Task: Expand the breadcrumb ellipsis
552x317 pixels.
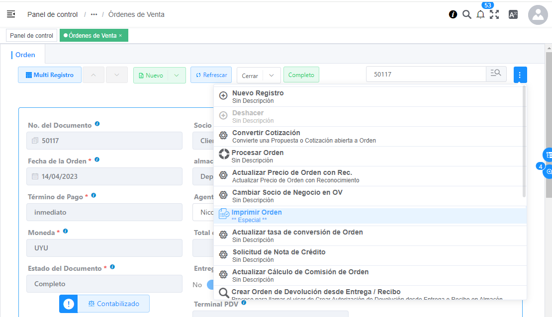Action: pyautogui.click(x=94, y=14)
